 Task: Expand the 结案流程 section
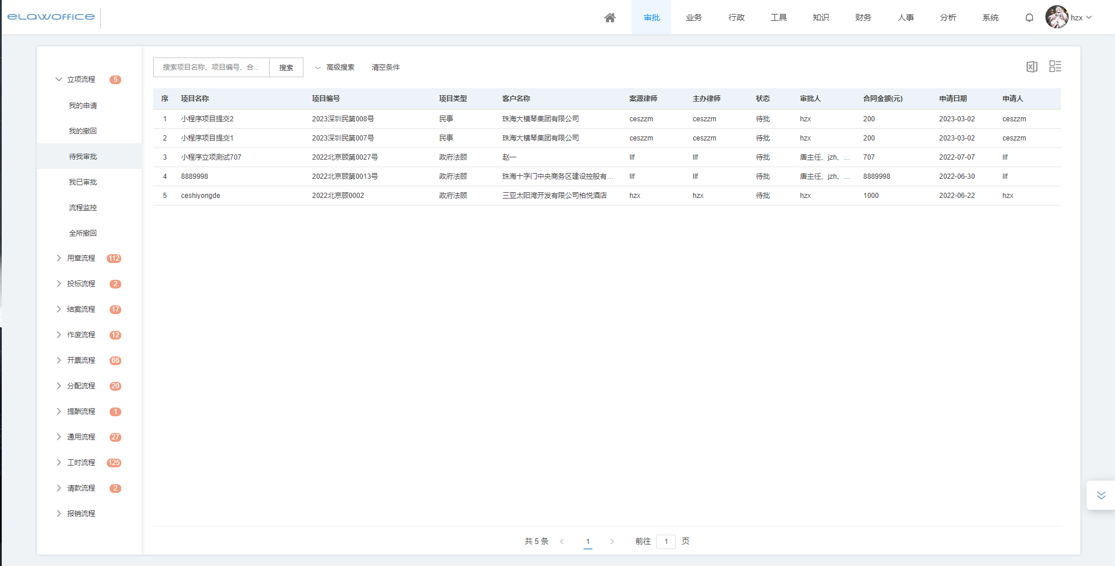[59, 309]
